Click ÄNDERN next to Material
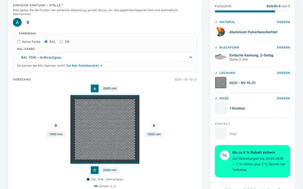 (x=283, y=22)
